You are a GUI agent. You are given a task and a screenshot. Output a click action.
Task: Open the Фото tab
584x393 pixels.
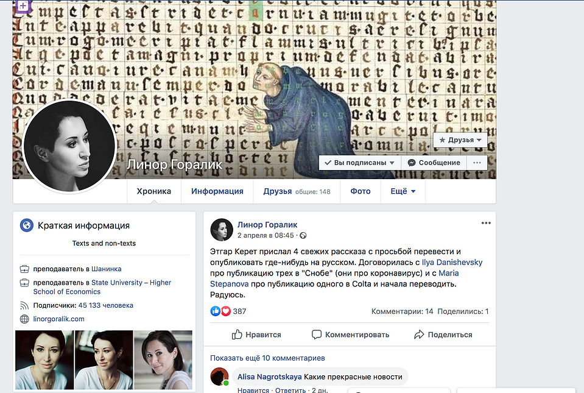[360, 191]
